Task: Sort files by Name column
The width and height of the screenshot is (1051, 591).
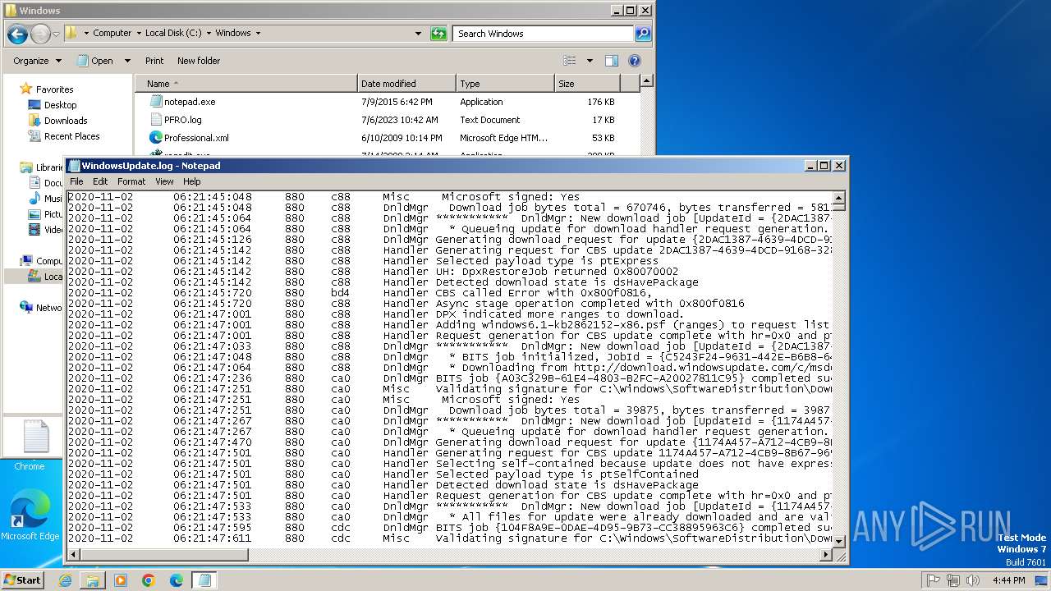Action: click(246, 84)
